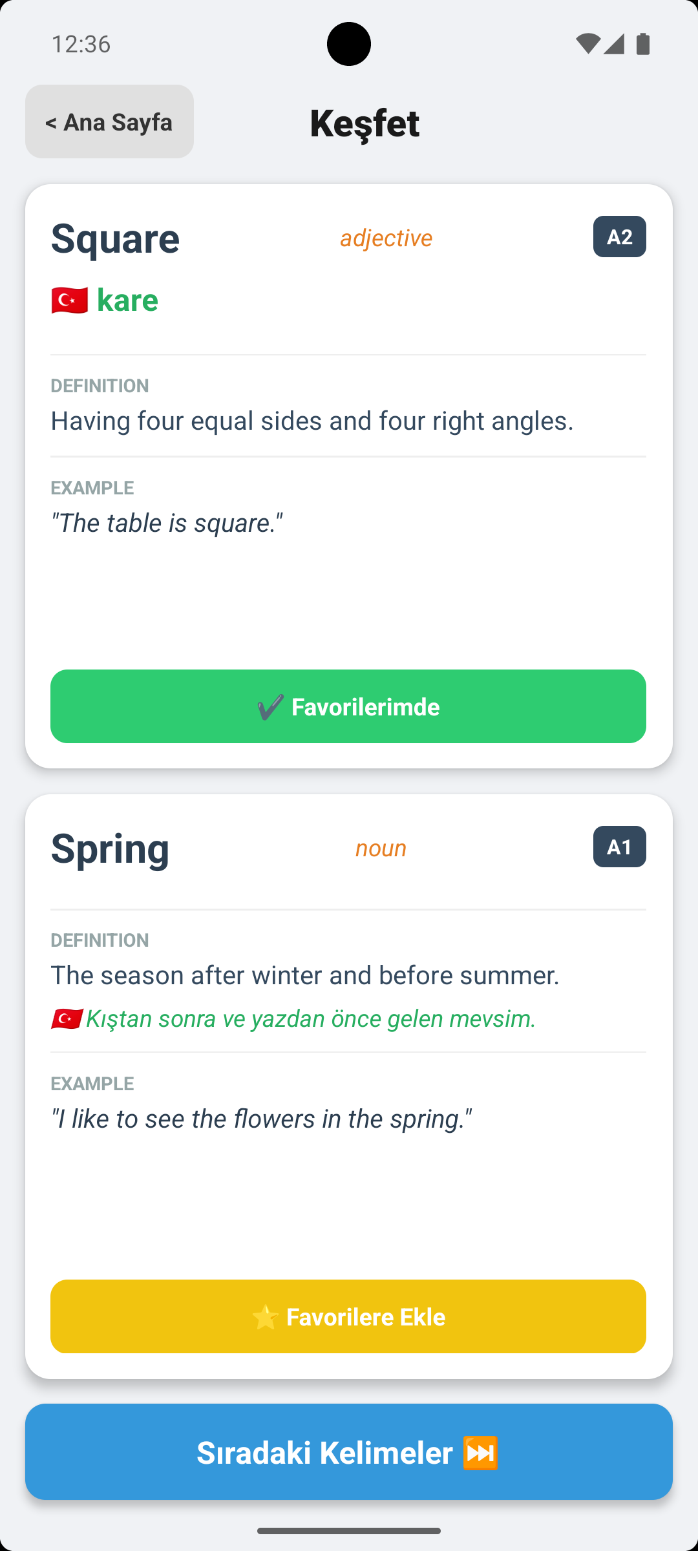Image resolution: width=698 pixels, height=1551 pixels.
Task: Tap the skip-forward icon on Sıradaki Kelimeler
Action: 481,1451
